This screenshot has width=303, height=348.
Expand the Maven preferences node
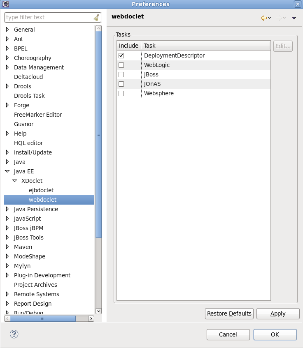click(7, 247)
